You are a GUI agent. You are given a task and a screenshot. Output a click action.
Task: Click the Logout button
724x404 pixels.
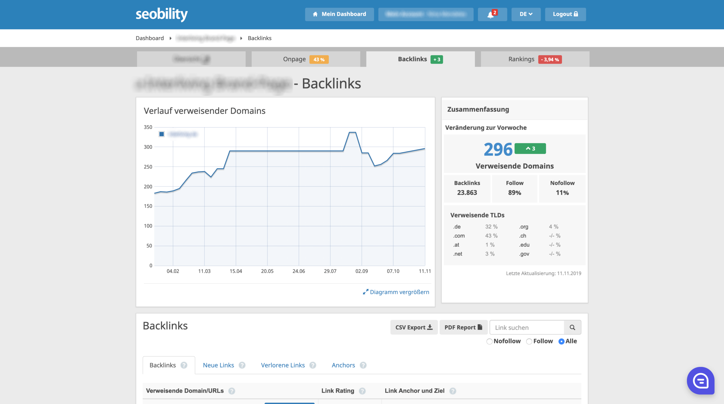566,14
